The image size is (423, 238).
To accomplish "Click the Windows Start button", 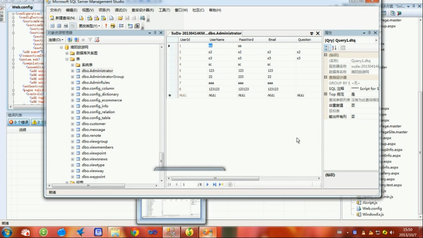I will pos(7,232).
